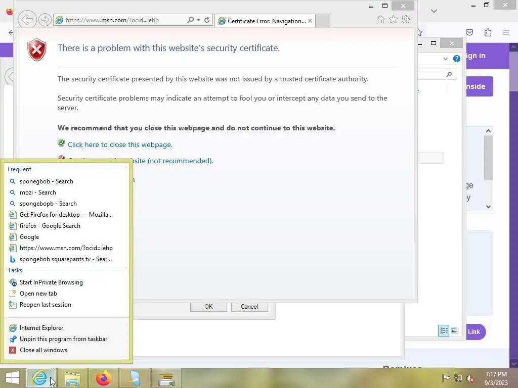Click scroll down arrow in Firefox panel

point(488,207)
